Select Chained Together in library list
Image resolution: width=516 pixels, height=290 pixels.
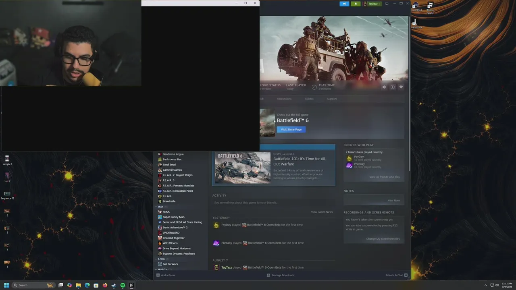point(173,238)
